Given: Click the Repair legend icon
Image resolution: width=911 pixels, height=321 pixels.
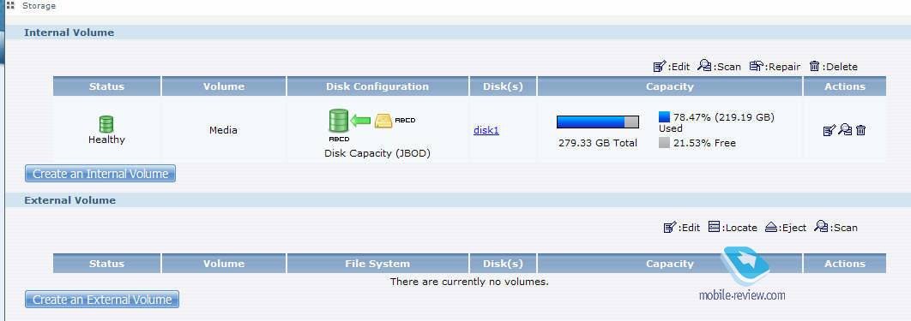Looking at the screenshot, I should [x=756, y=66].
